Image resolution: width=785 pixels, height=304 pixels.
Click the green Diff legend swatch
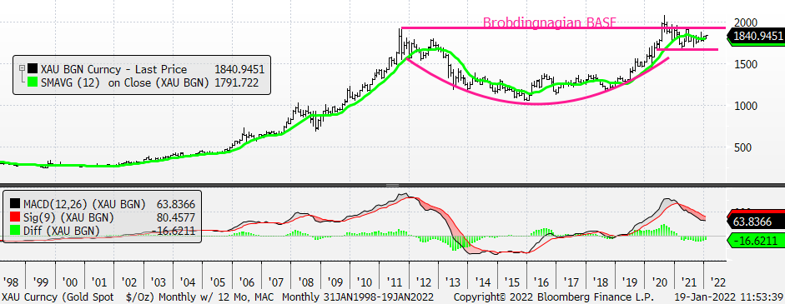(x=14, y=231)
